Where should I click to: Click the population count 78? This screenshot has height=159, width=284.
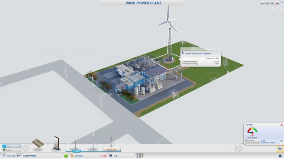115,156
